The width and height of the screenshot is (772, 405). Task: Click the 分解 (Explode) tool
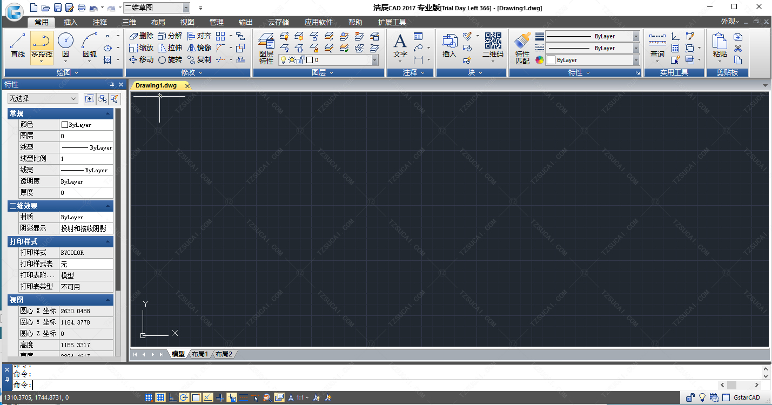point(170,36)
